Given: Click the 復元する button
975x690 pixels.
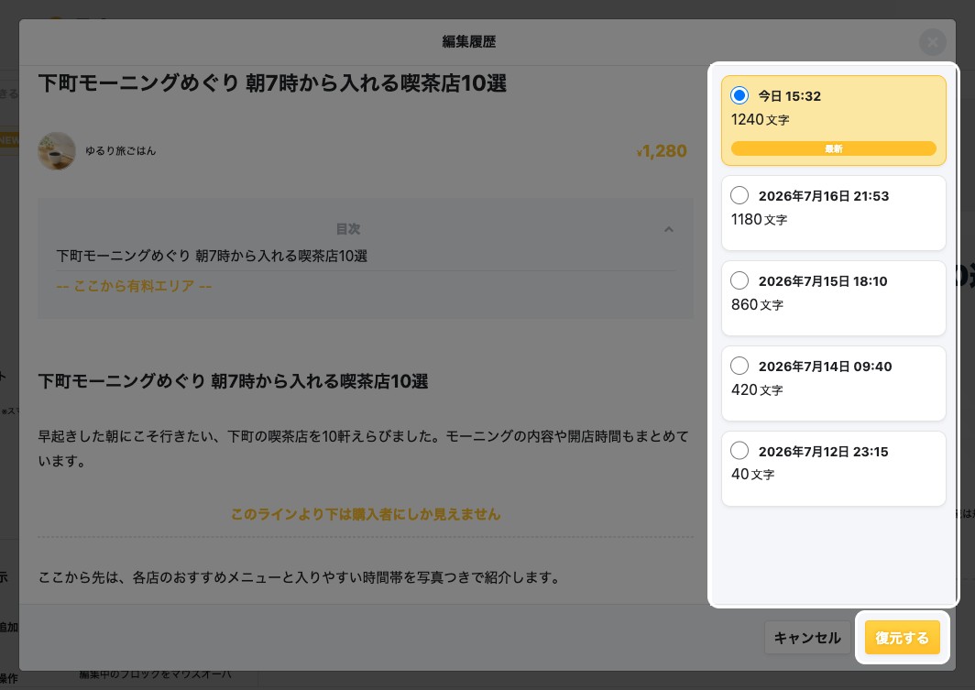Looking at the screenshot, I should [x=903, y=638].
